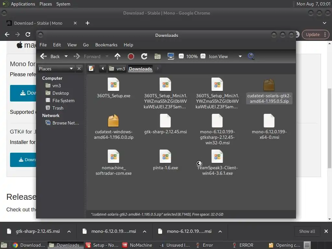This screenshot has width=332, height=249.
Task: Click the Computer toolbar icon
Action: coord(171,56)
